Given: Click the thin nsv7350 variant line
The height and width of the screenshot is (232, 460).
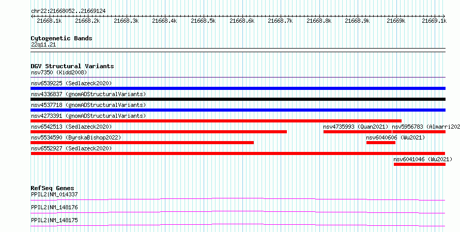Looking at the screenshot, I should click(x=238, y=78).
